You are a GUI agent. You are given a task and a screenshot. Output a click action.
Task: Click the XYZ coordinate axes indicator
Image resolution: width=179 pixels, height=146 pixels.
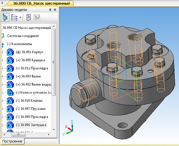(x=68, y=128)
